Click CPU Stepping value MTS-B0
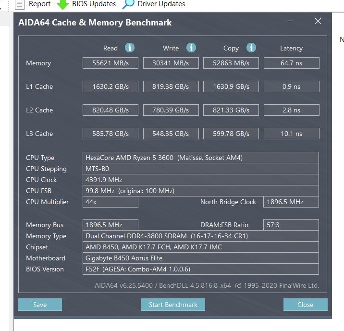The width and height of the screenshot is (344, 331). pos(201,169)
